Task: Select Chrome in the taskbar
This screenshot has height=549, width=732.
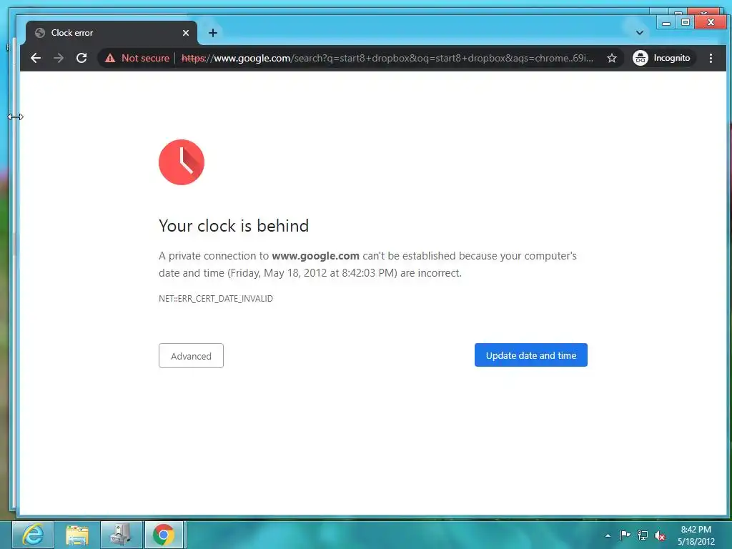Action: 164,535
